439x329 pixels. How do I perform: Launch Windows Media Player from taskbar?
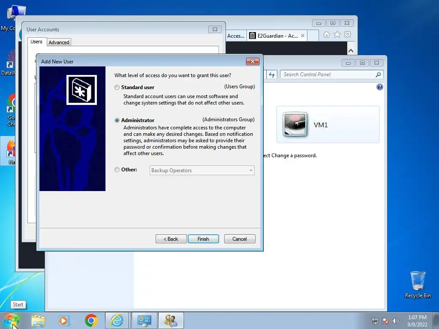[x=64, y=320]
